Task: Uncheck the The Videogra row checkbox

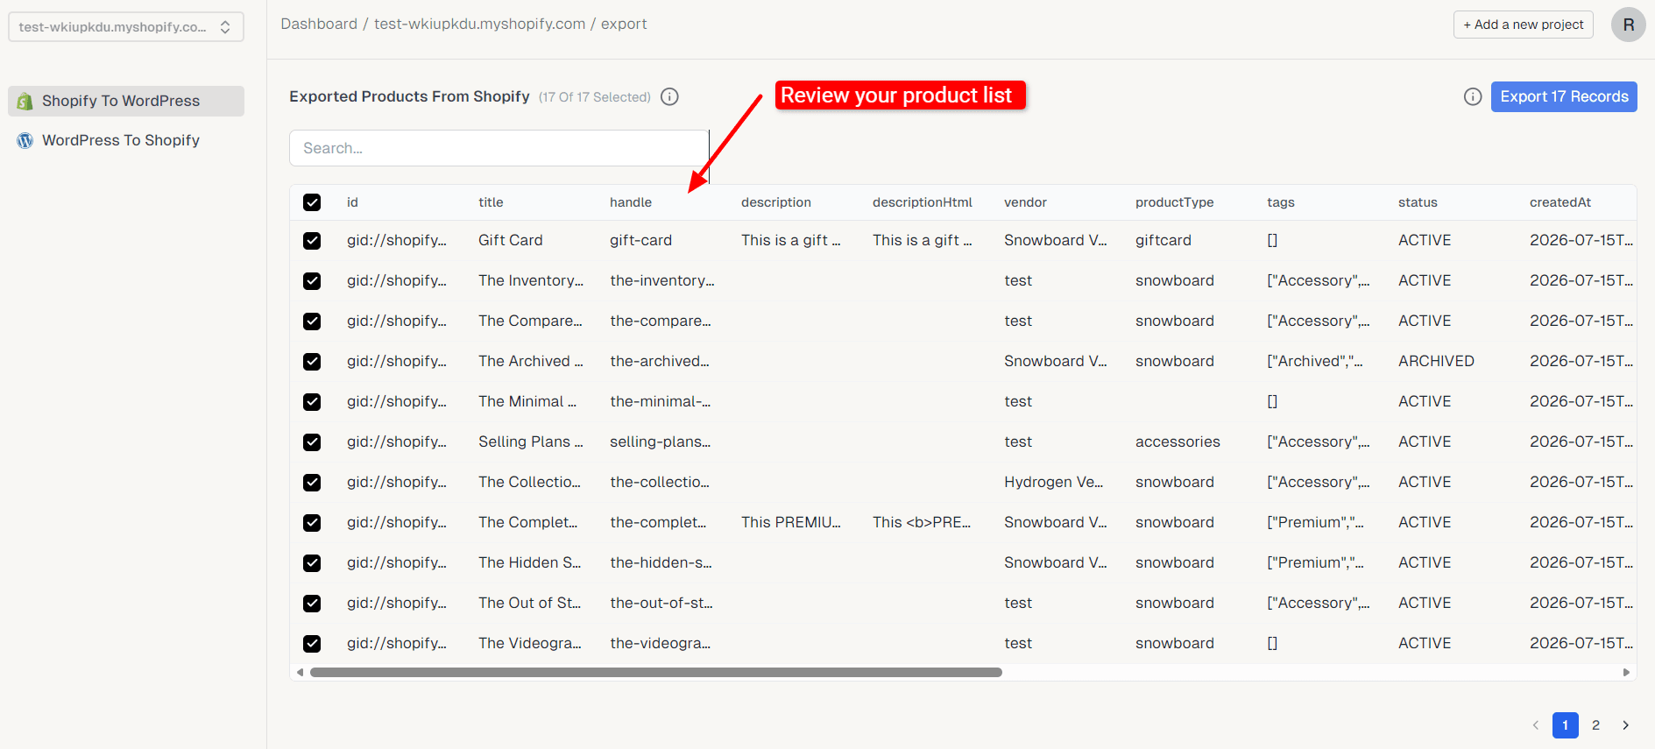Action: pos(312,644)
